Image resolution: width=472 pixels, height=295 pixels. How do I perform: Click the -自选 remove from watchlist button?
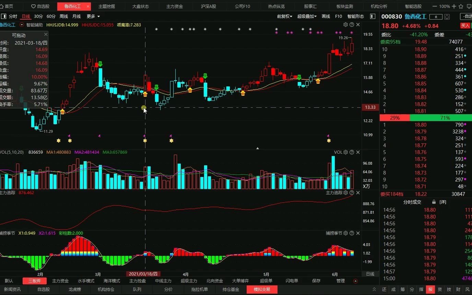pos(466,16)
